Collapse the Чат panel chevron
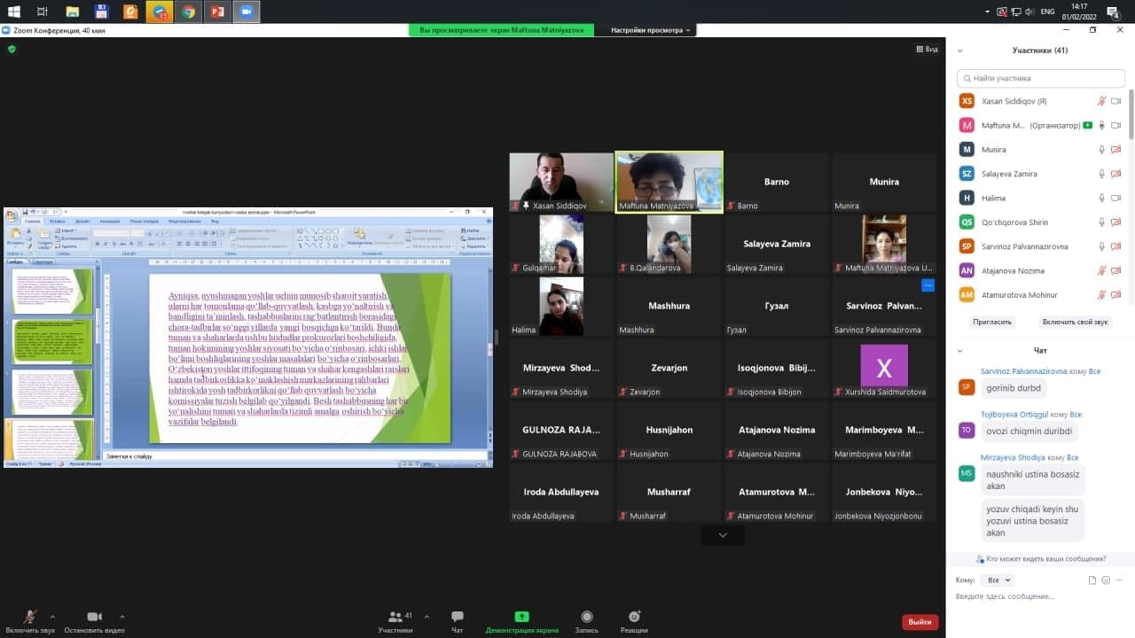 pos(960,351)
